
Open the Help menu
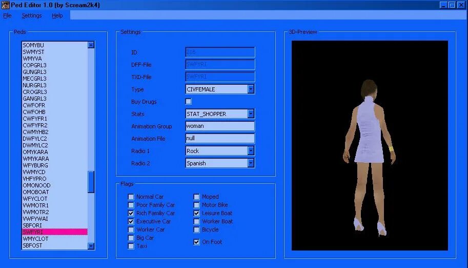point(57,15)
